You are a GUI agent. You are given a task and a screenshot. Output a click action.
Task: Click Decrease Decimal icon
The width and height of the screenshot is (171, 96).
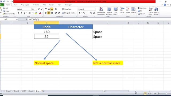pos(94,13)
